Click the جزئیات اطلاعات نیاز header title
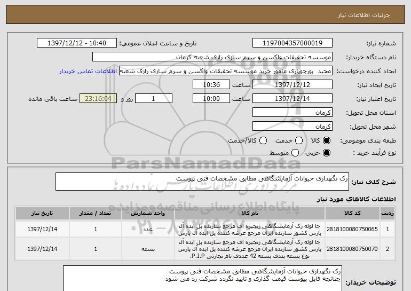The height and width of the screenshot is (291, 411). [x=363, y=15]
